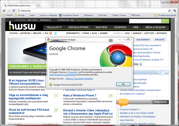The height and width of the screenshot is (126, 179).
Task: Open the Facebook | Home bookmark
Action: 69,15
